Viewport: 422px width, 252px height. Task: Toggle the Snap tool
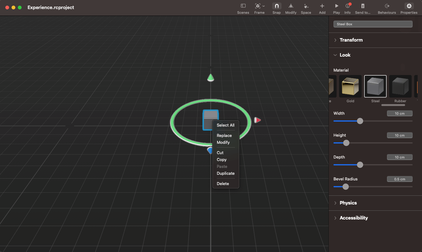pyautogui.click(x=277, y=6)
